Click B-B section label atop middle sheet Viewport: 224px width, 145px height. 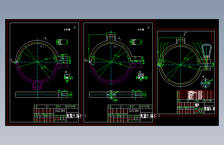[141, 30]
